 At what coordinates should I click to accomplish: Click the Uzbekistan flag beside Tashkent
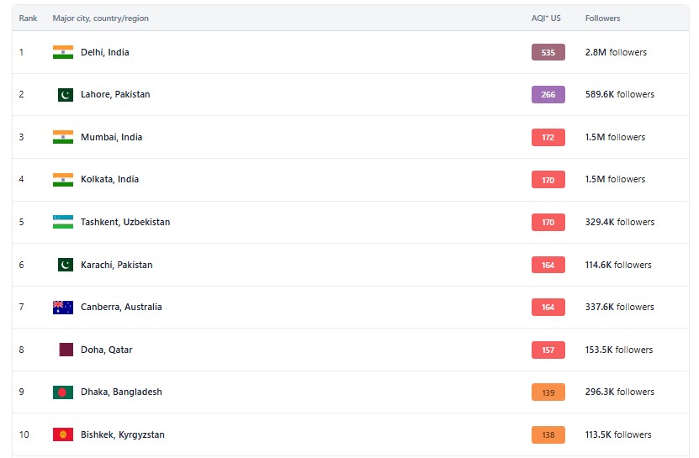coord(63,222)
